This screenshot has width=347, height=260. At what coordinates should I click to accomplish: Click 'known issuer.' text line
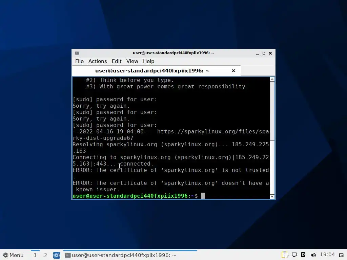[x=98, y=190]
